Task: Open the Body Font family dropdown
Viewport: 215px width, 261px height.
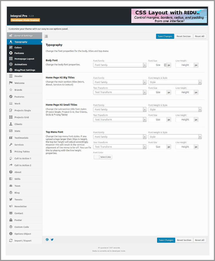Action: (120, 65)
